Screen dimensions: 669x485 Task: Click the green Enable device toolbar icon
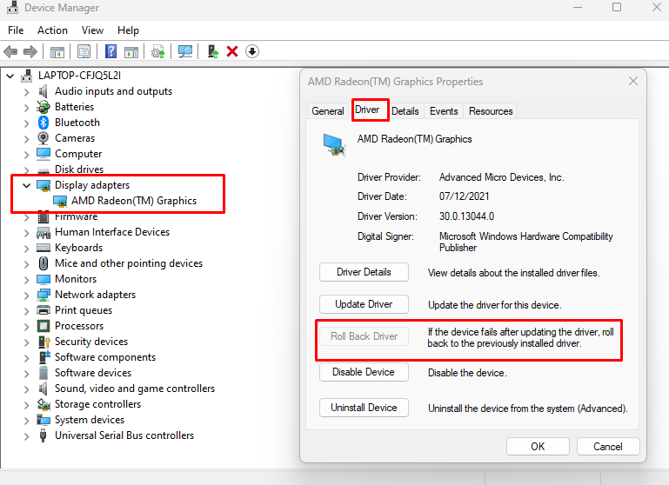(x=213, y=52)
